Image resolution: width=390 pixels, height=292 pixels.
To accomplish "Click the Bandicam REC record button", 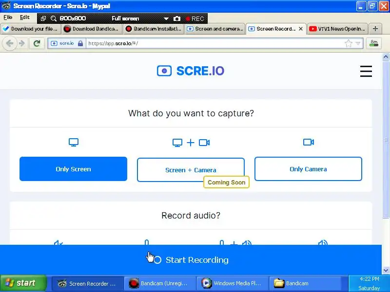I will pos(195,18).
